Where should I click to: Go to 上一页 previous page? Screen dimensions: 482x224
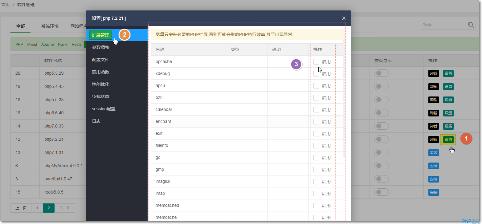point(21,208)
